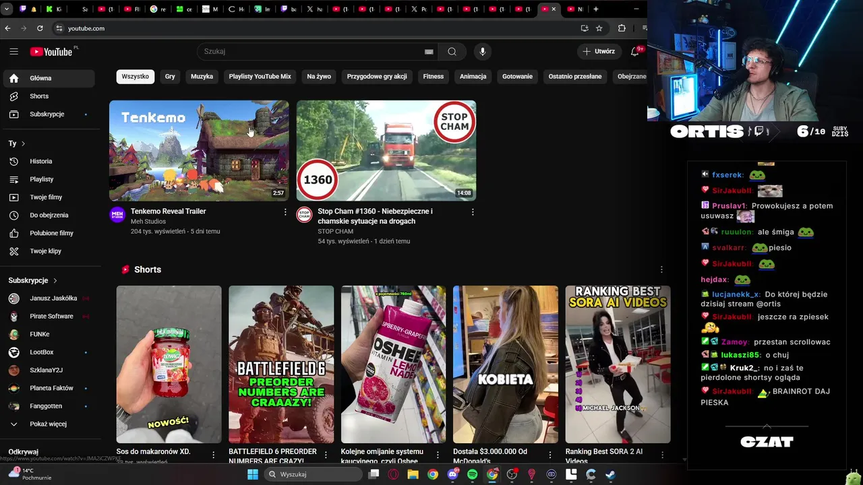Expand Pokaż więcej subscriptions list
Image resolution: width=863 pixels, height=485 pixels.
(x=47, y=424)
